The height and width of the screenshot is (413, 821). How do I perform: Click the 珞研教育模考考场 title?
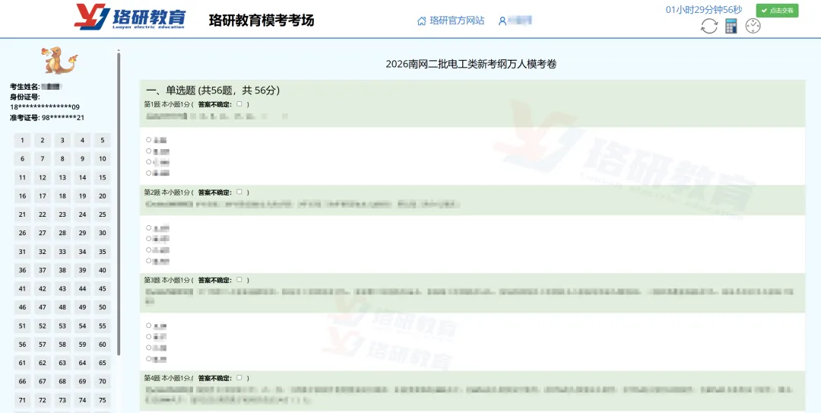click(x=262, y=21)
